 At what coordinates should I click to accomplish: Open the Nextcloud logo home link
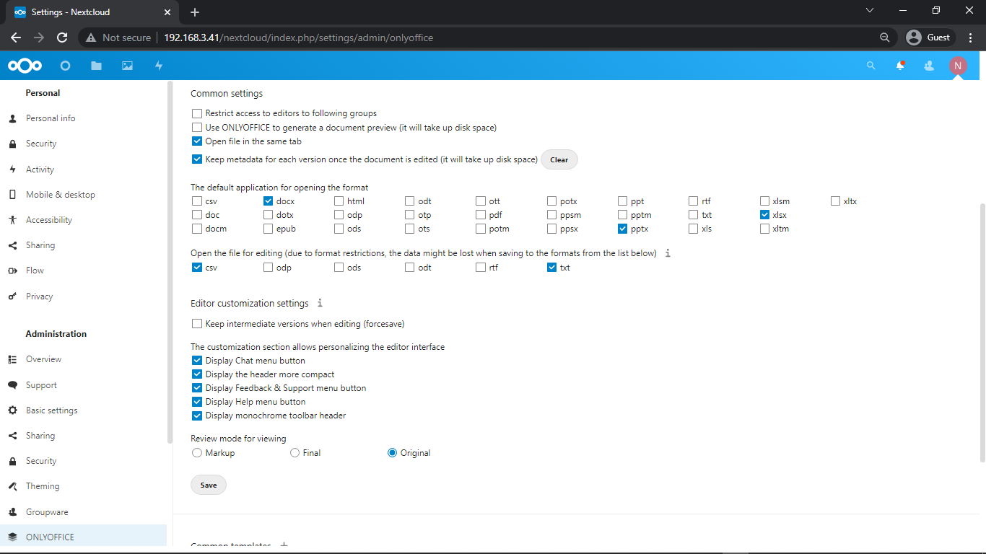click(x=25, y=66)
